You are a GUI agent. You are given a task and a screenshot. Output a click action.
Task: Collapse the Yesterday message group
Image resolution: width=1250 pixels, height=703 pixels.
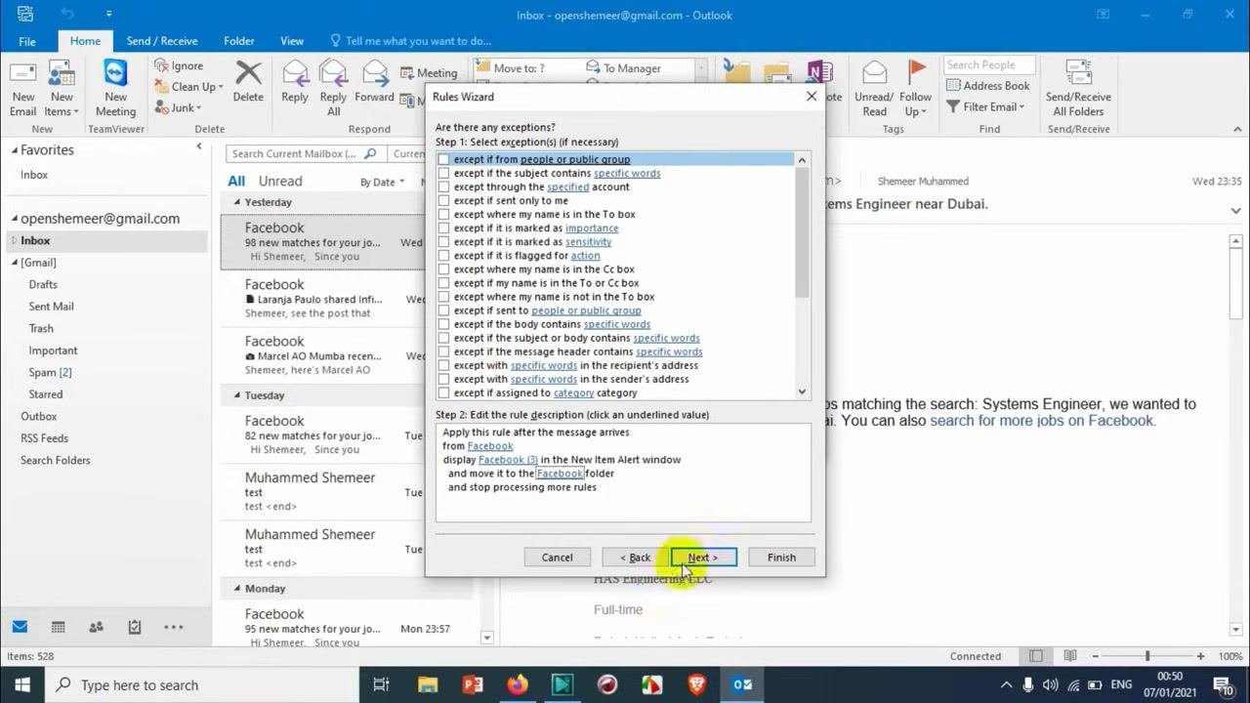pos(237,202)
